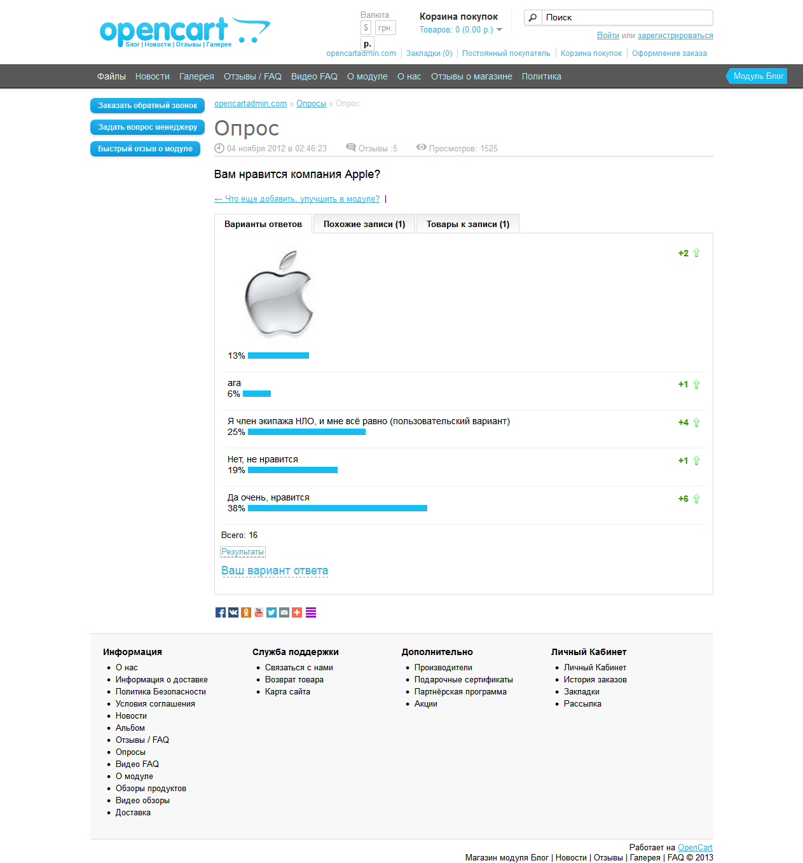Open 'Галерея' in the navigation bar
This screenshot has width=803, height=863.
pos(196,76)
